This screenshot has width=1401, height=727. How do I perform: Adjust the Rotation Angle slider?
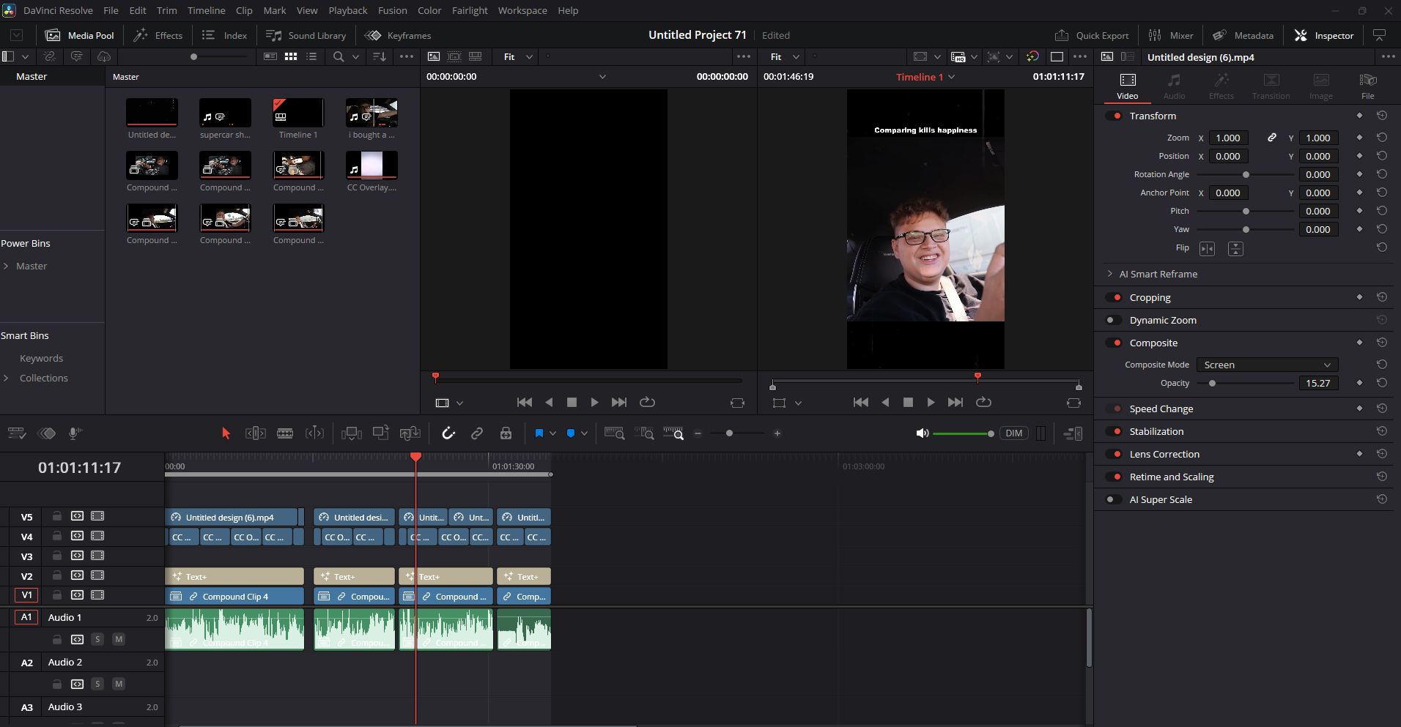point(1246,174)
